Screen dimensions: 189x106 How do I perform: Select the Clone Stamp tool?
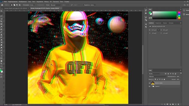point(1,35)
